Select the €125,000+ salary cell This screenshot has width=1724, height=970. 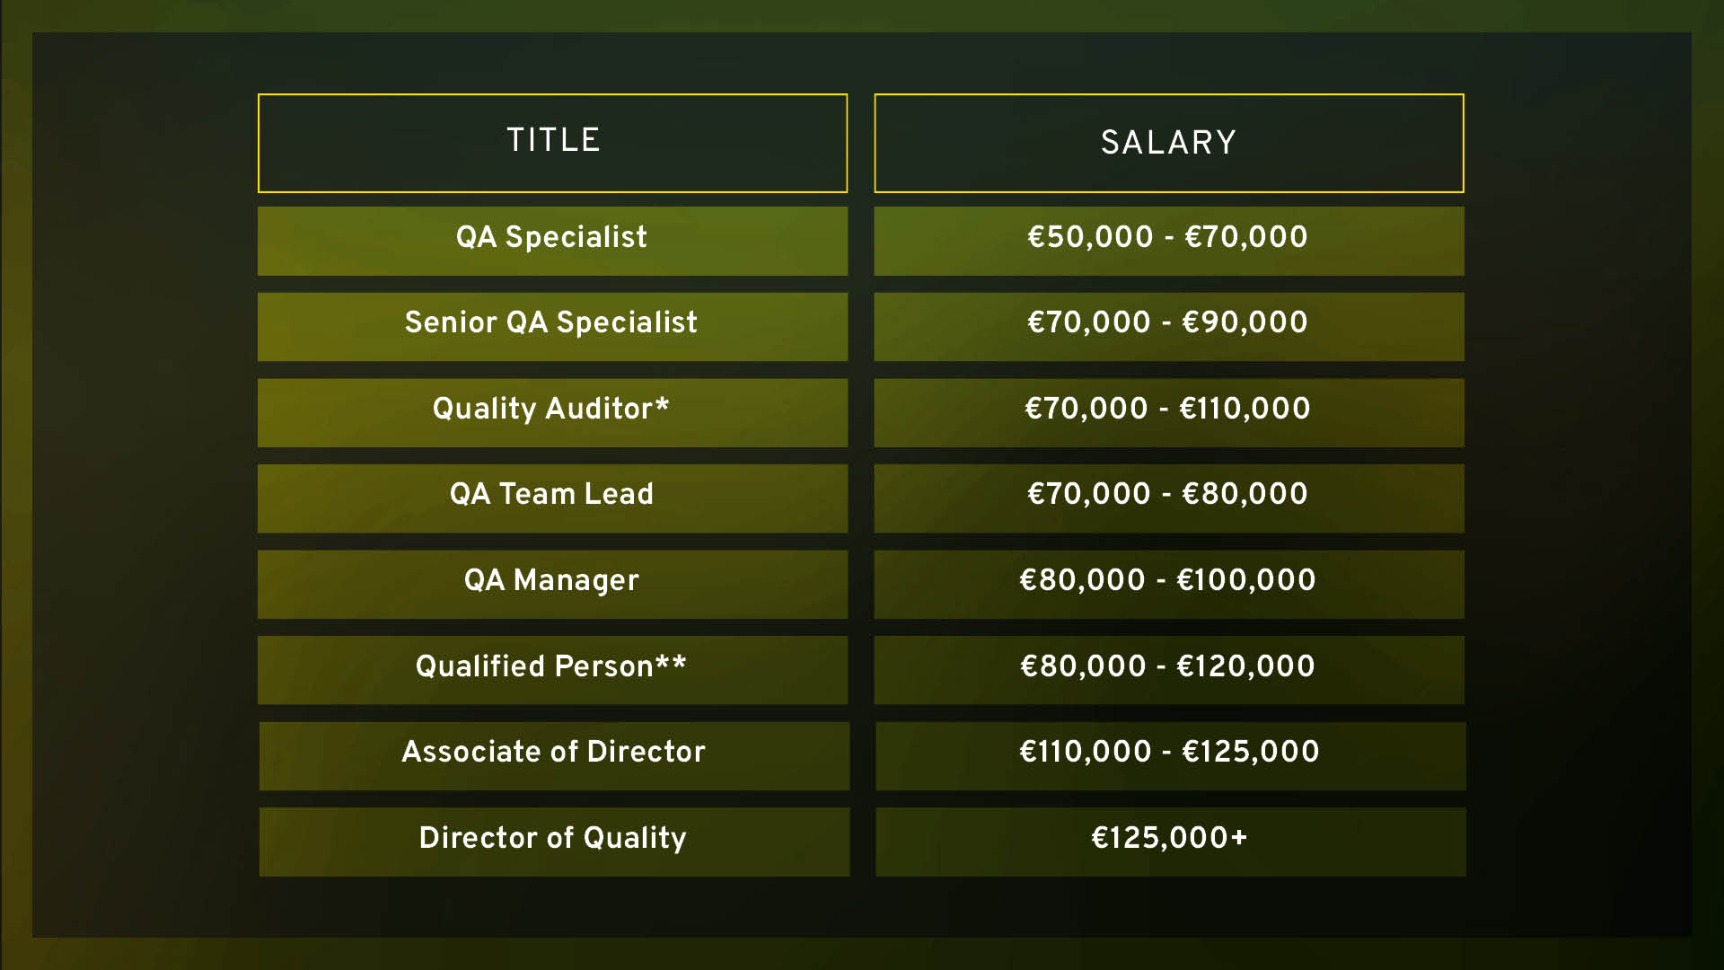(x=1171, y=842)
